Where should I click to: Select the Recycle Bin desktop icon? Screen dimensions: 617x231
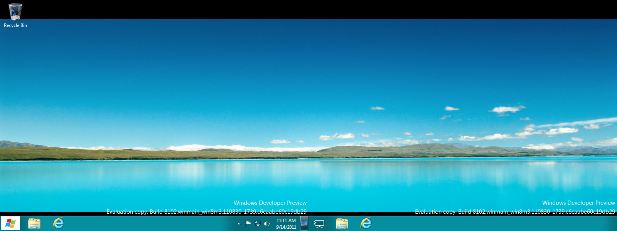pos(15,12)
